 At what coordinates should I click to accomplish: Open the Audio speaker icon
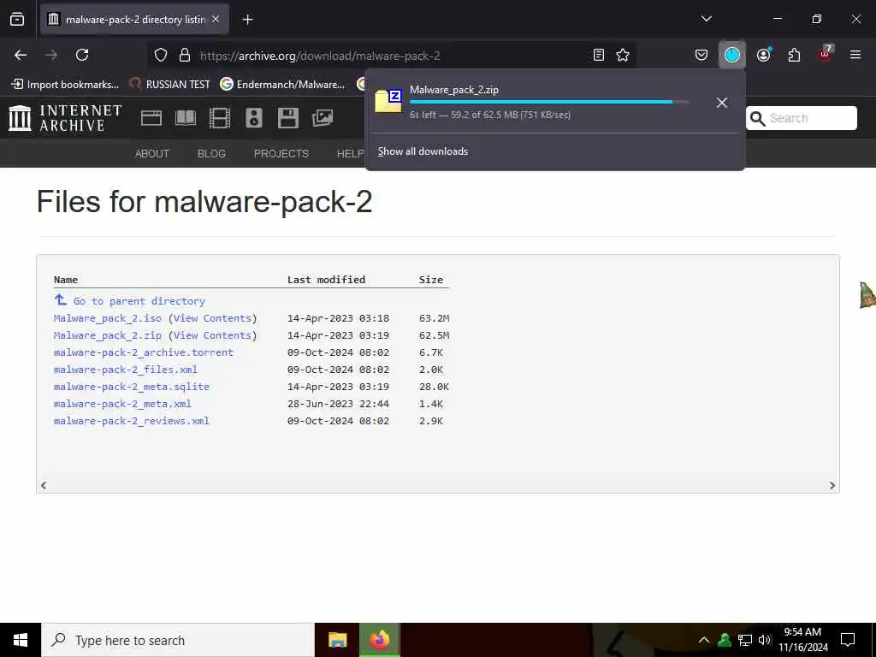click(253, 118)
